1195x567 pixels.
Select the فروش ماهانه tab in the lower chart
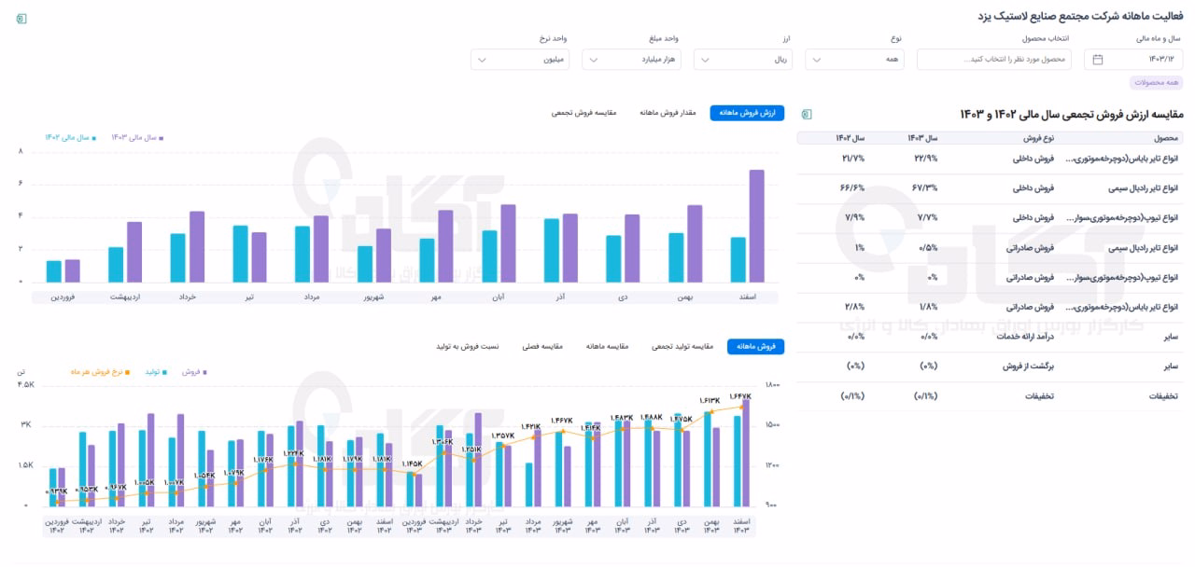[756, 346]
